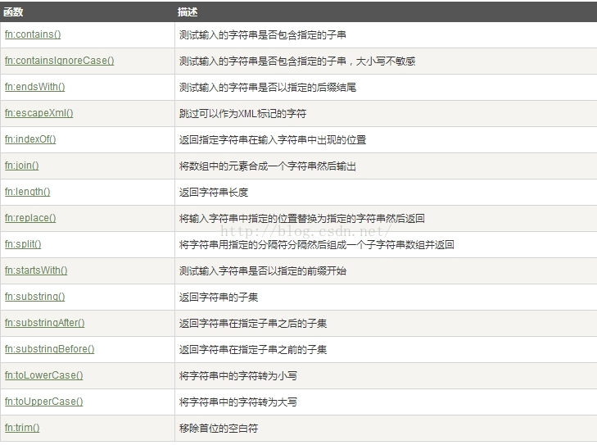This screenshot has width=597, height=445.
Task: Select description 将字符串中的字符转为大写
Action: (x=238, y=402)
